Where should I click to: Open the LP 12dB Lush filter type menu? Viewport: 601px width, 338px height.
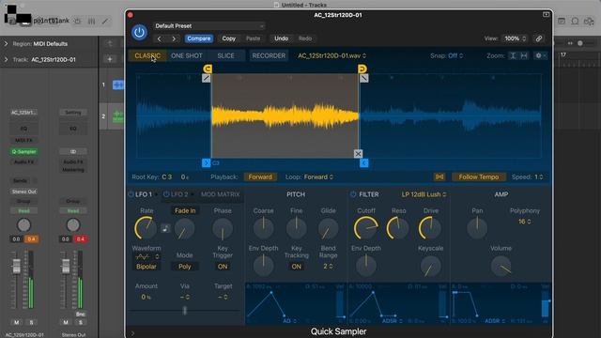click(x=424, y=194)
